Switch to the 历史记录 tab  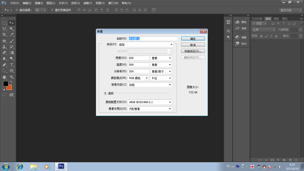point(257,19)
